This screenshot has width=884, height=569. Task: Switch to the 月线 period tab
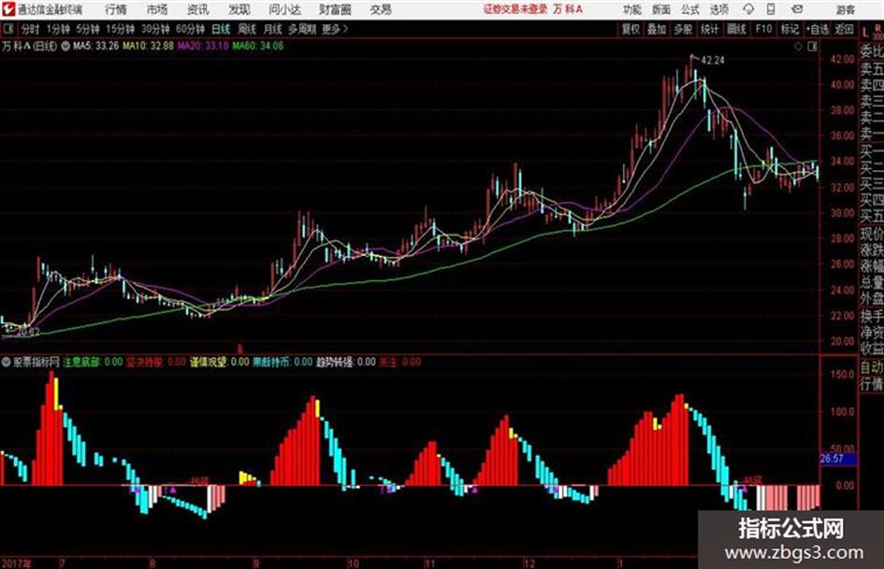coord(273,29)
